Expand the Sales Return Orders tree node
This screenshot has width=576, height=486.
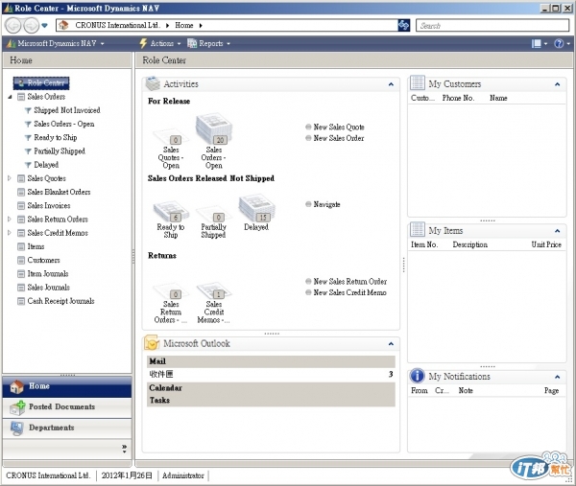pos(10,219)
